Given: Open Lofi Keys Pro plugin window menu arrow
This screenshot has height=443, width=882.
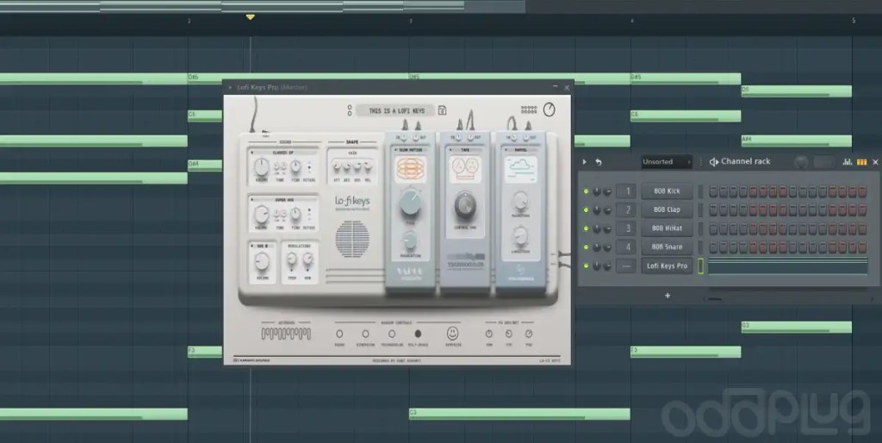Looking at the screenshot, I should click(230, 87).
